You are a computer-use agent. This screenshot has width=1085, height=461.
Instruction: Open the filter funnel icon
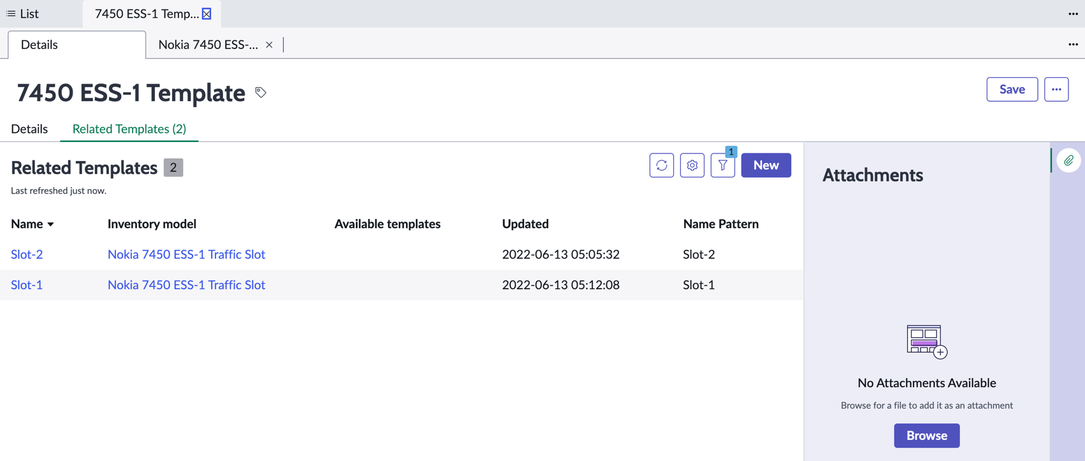[x=723, y=166]
